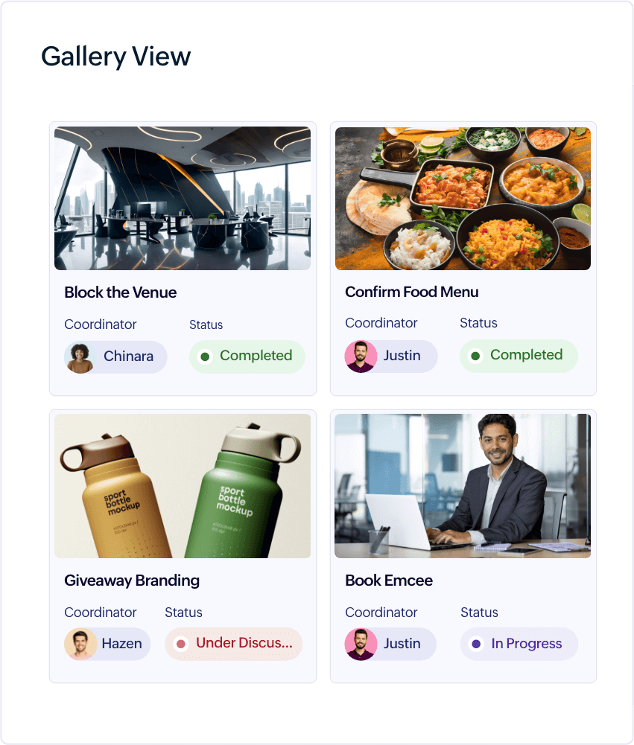
Task: Select the food dishes image thumbnail
Action: (x=463, y=198)
